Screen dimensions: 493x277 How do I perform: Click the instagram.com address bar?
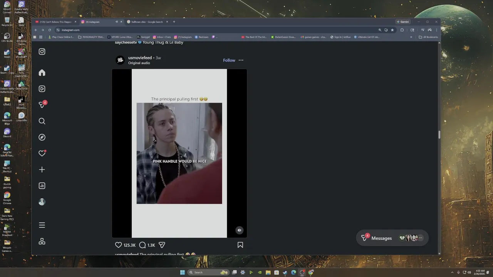click(x=216, y=30)
